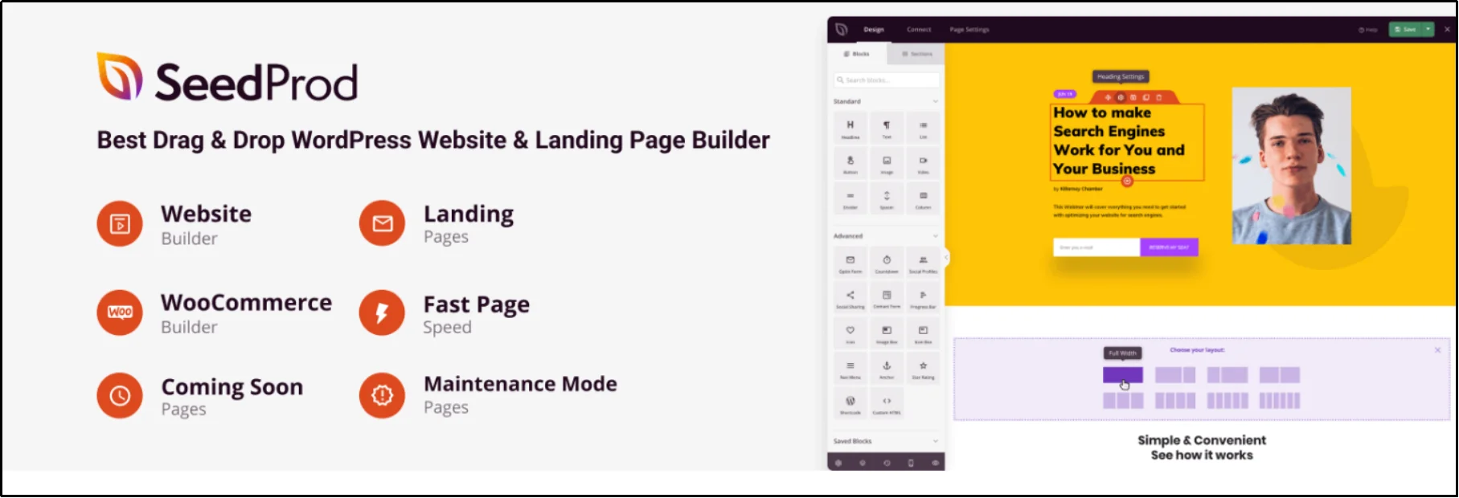
Task: Delete heading with trash icon
Action: 1158,97
